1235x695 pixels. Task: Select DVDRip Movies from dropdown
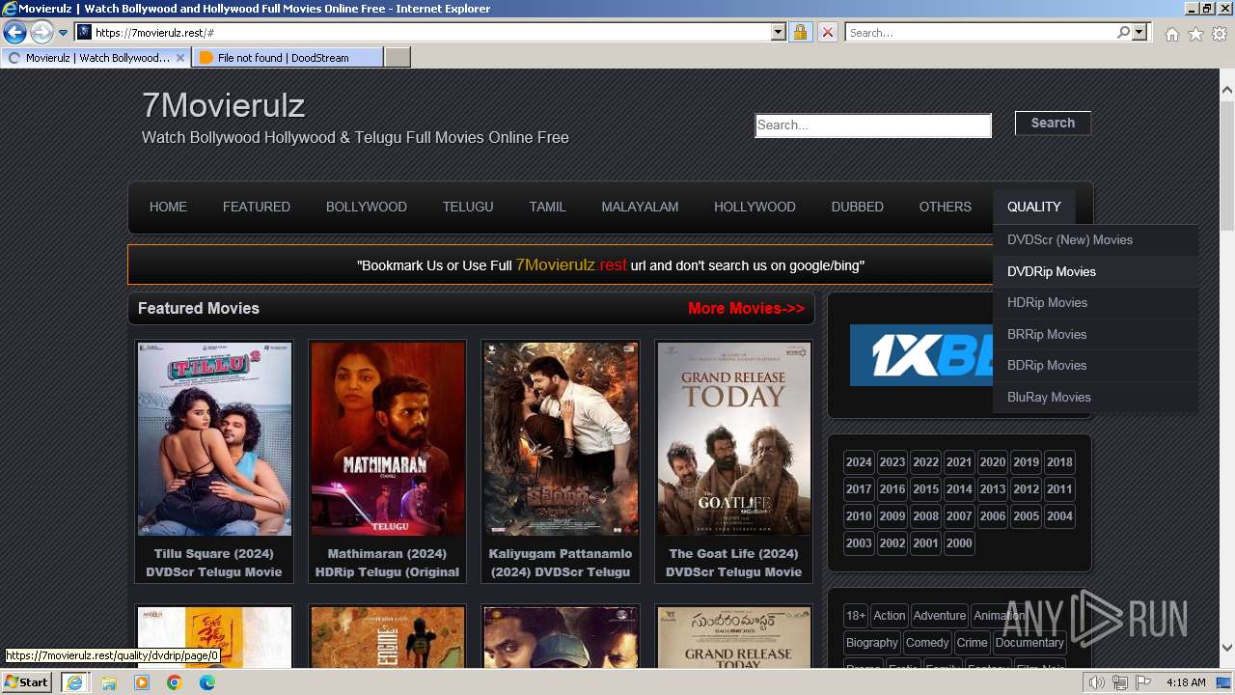tap(1095, 271)
